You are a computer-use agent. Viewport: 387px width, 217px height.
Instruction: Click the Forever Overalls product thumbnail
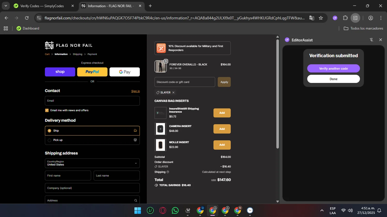coord(160,66)
